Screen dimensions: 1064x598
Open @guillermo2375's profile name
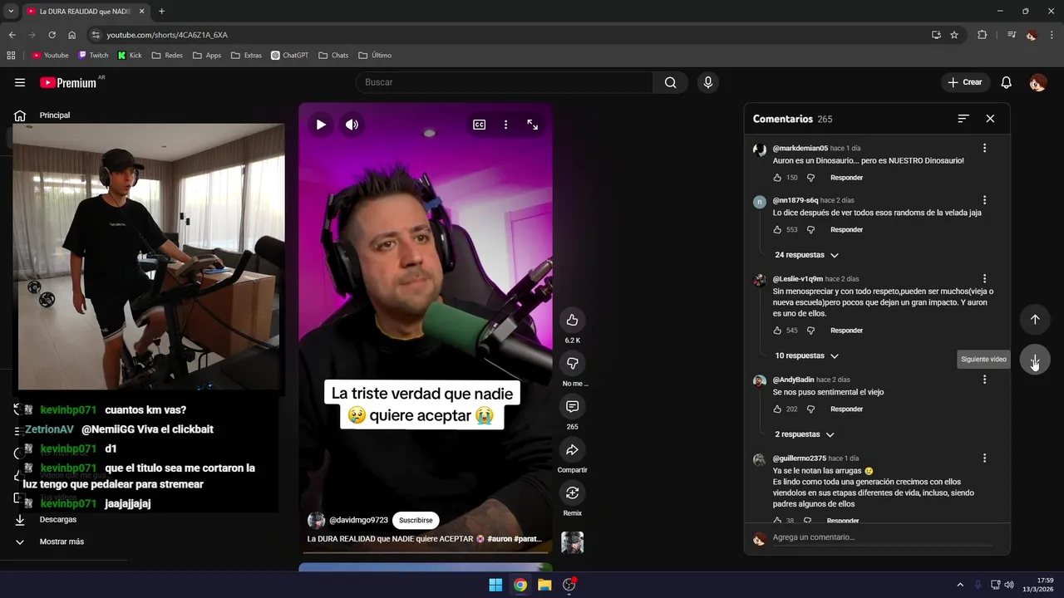pos(799,458)
